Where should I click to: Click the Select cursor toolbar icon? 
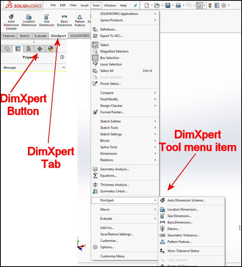point(199,5)
